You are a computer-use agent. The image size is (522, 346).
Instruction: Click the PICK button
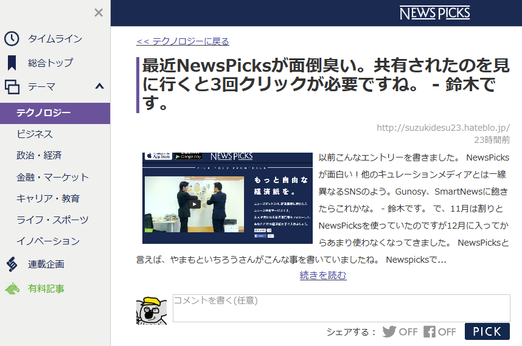point(487,331)
